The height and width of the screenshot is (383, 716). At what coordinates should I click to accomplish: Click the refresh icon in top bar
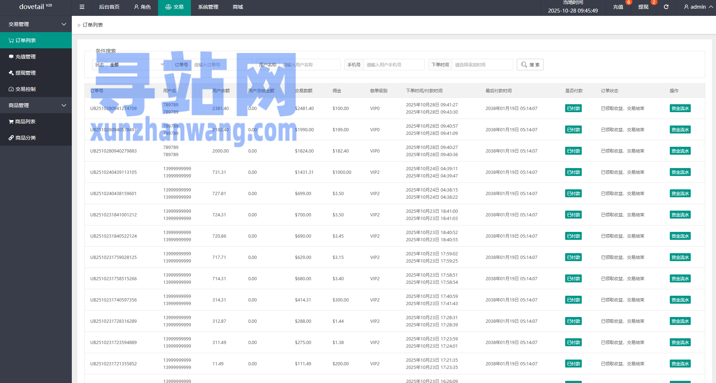coord(666,7)
